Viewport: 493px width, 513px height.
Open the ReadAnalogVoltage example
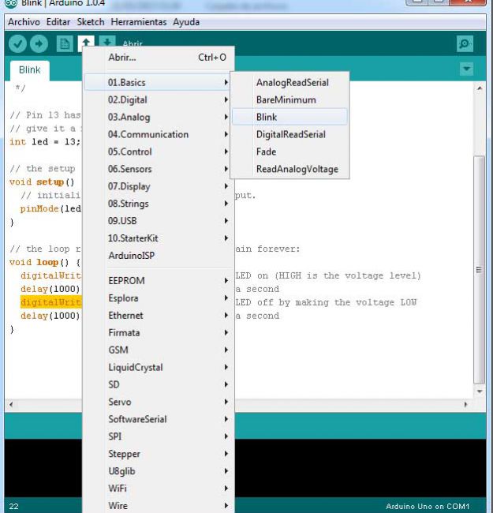coord(289,169)
